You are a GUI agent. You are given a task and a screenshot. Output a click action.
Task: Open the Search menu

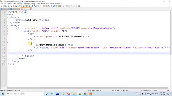[x=9, y=4]
